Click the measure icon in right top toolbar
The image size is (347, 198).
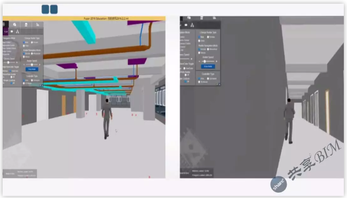coord(214,17)
